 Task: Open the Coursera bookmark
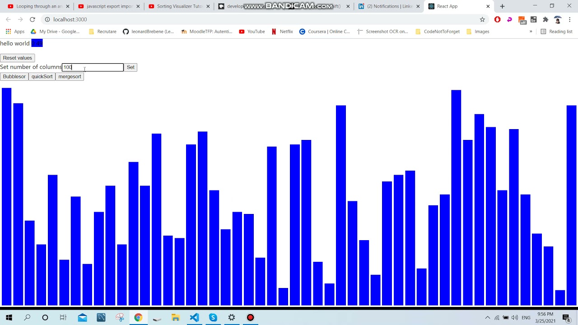point(325,32)
